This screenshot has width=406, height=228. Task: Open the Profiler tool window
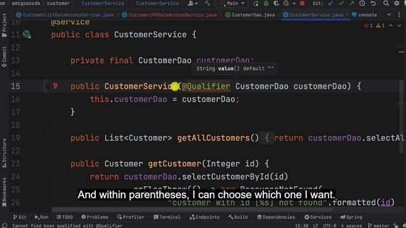[131, 217]
